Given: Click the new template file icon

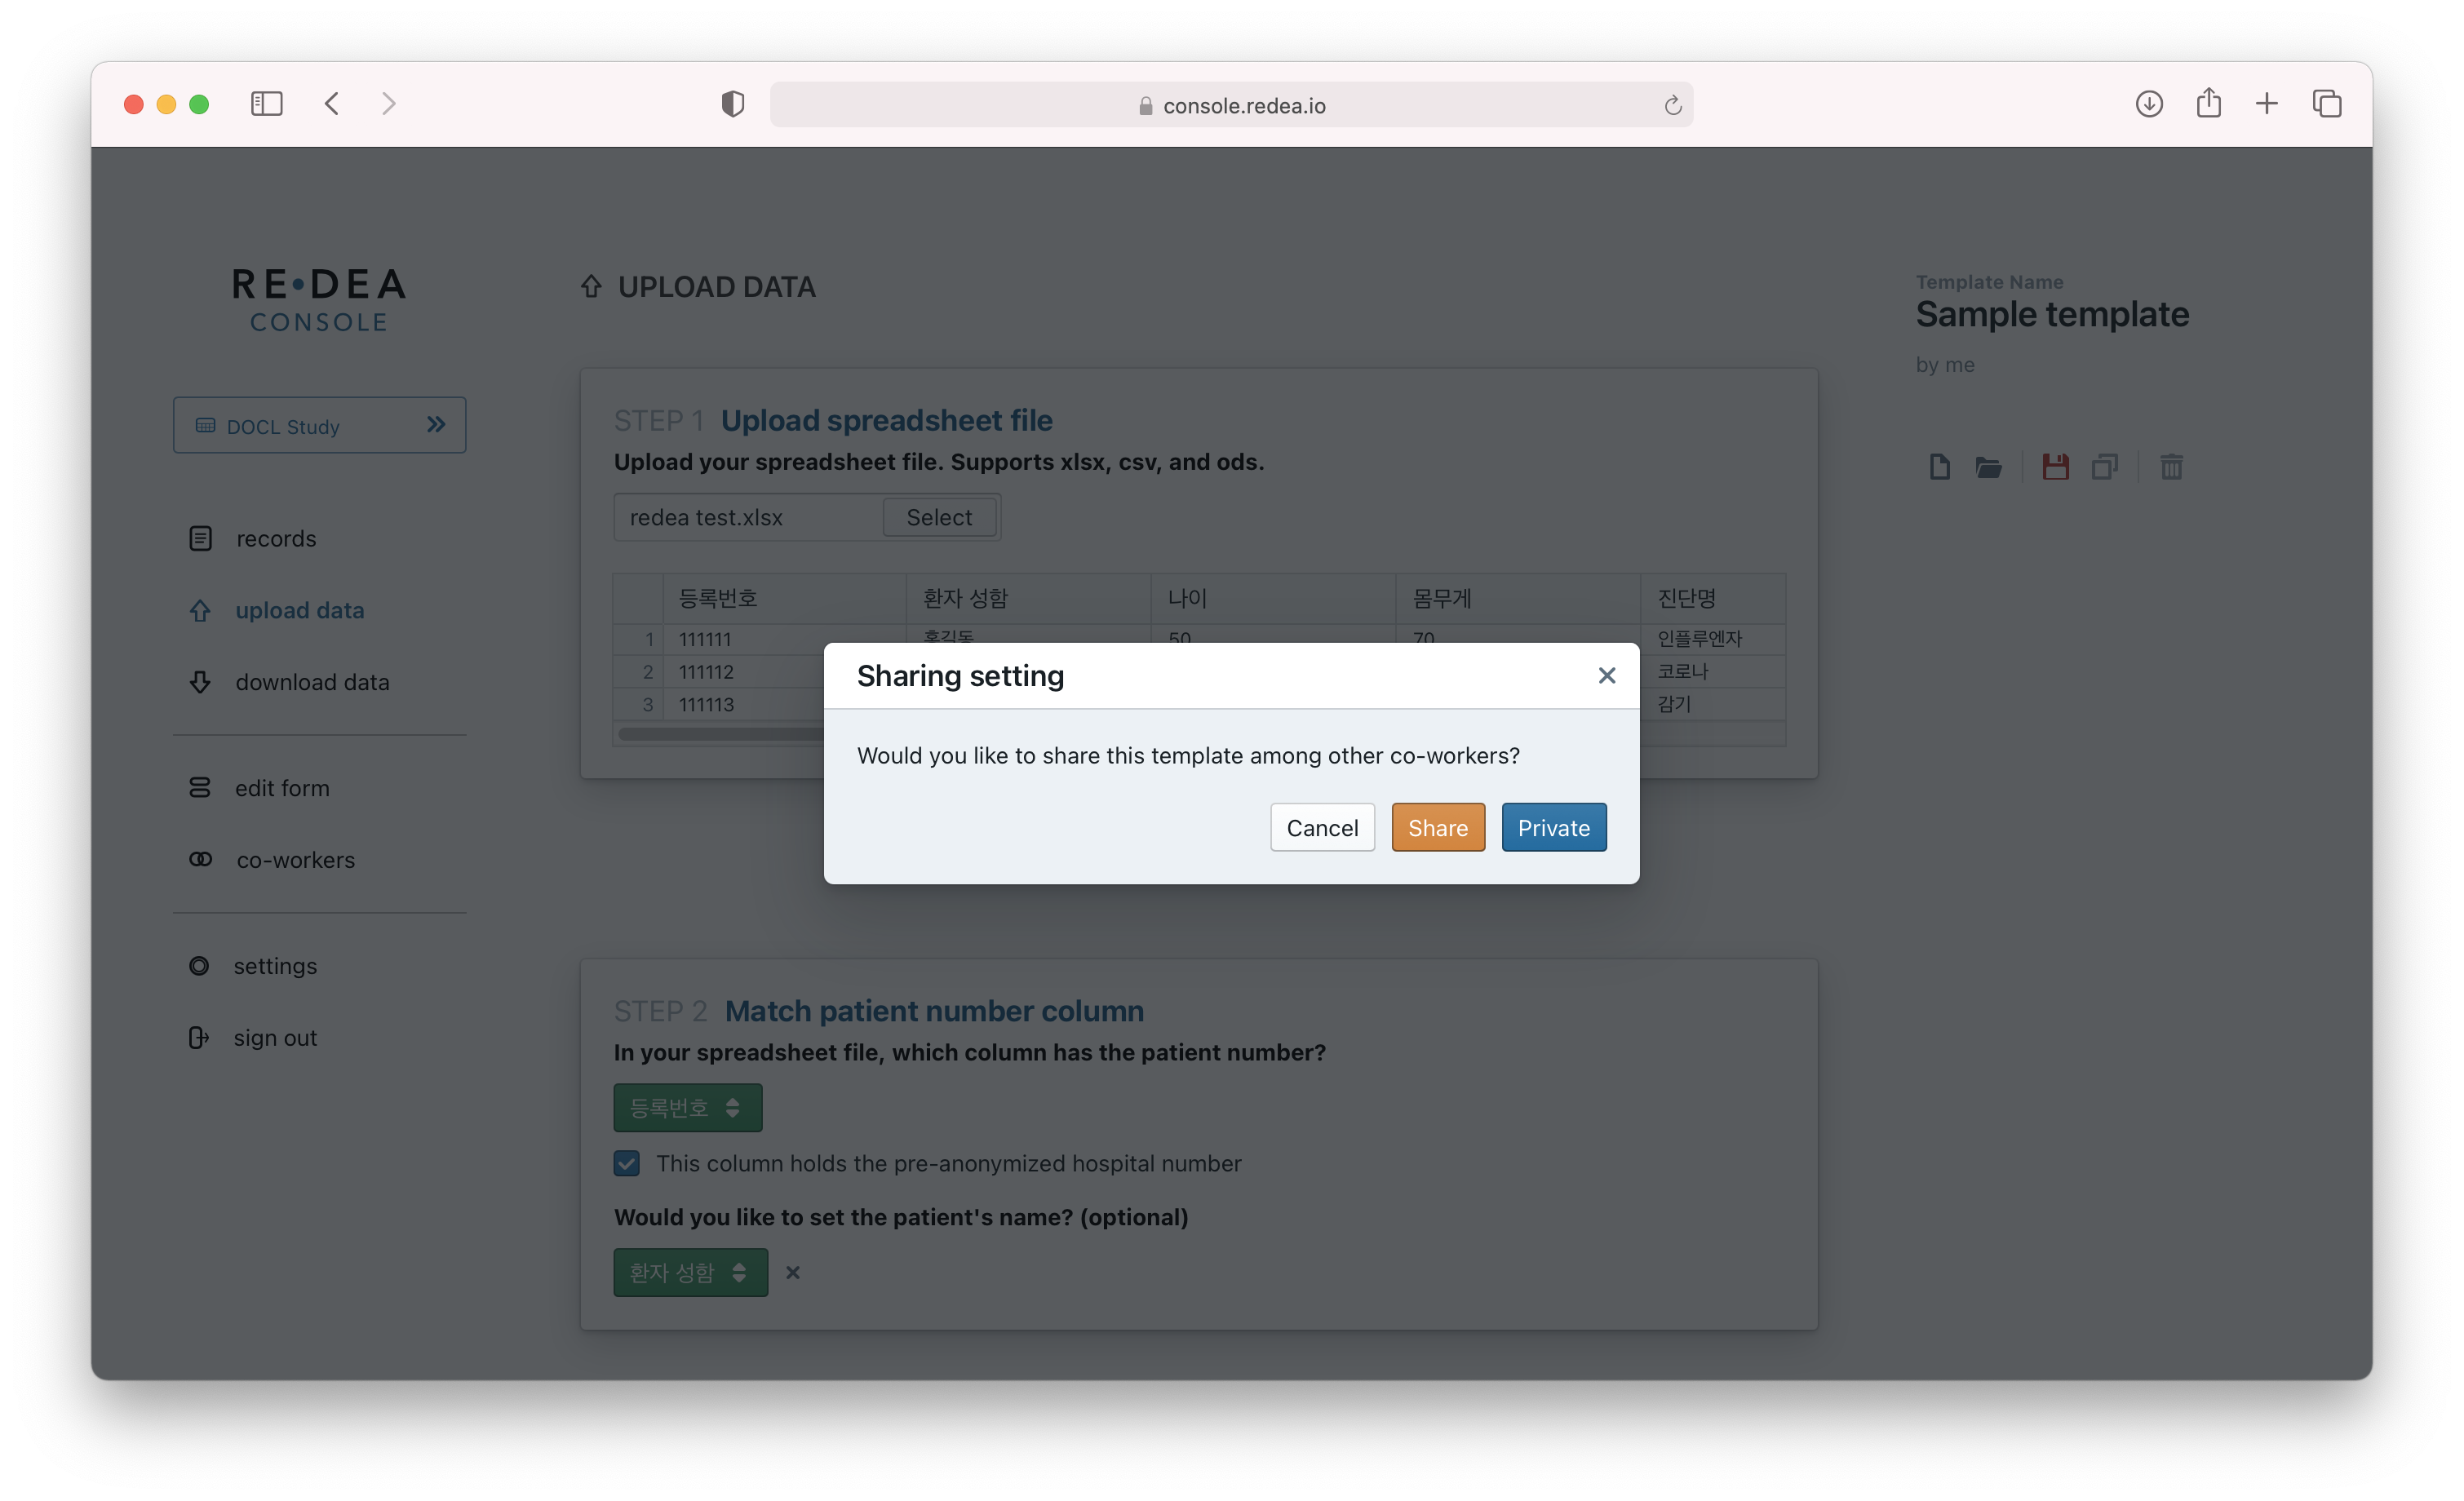Looking at the screenshot, I should tap(1939, 467).
